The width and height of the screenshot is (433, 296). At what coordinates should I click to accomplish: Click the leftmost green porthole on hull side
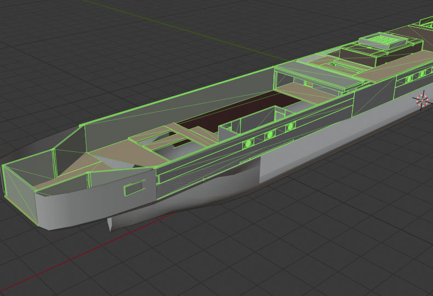(x=248, y=143)
